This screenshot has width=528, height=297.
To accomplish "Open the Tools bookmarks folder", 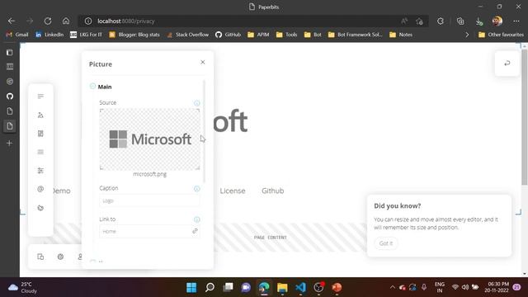I will pyautogui.click(x=286, y=35).
